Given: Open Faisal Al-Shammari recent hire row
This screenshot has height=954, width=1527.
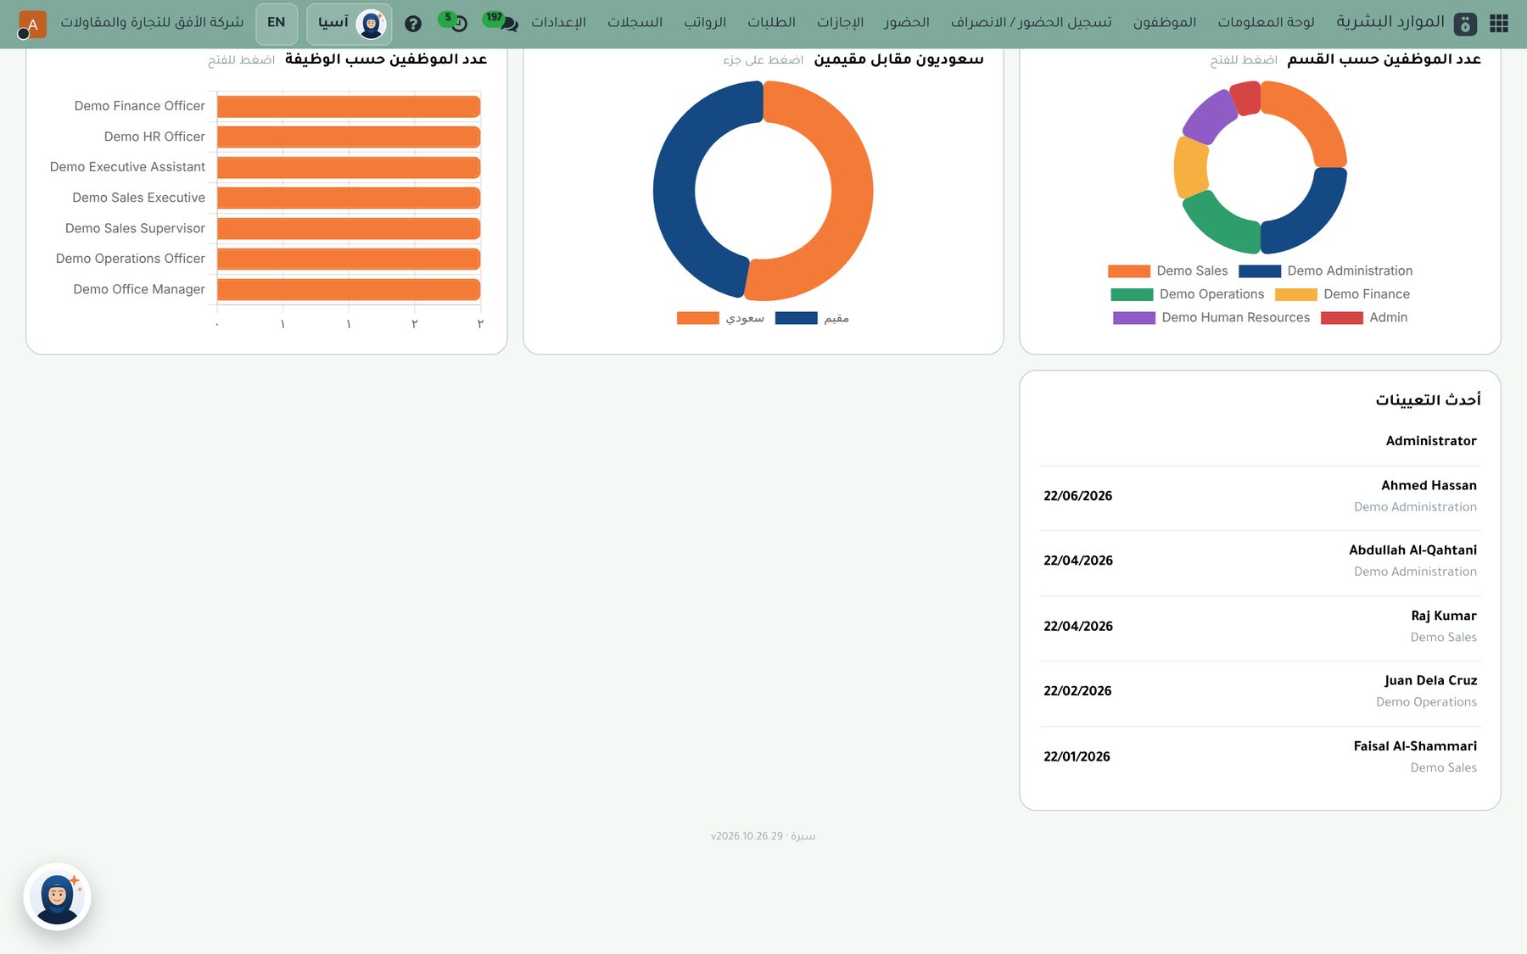Looking at the screenshot, I should coord(1260,756).
